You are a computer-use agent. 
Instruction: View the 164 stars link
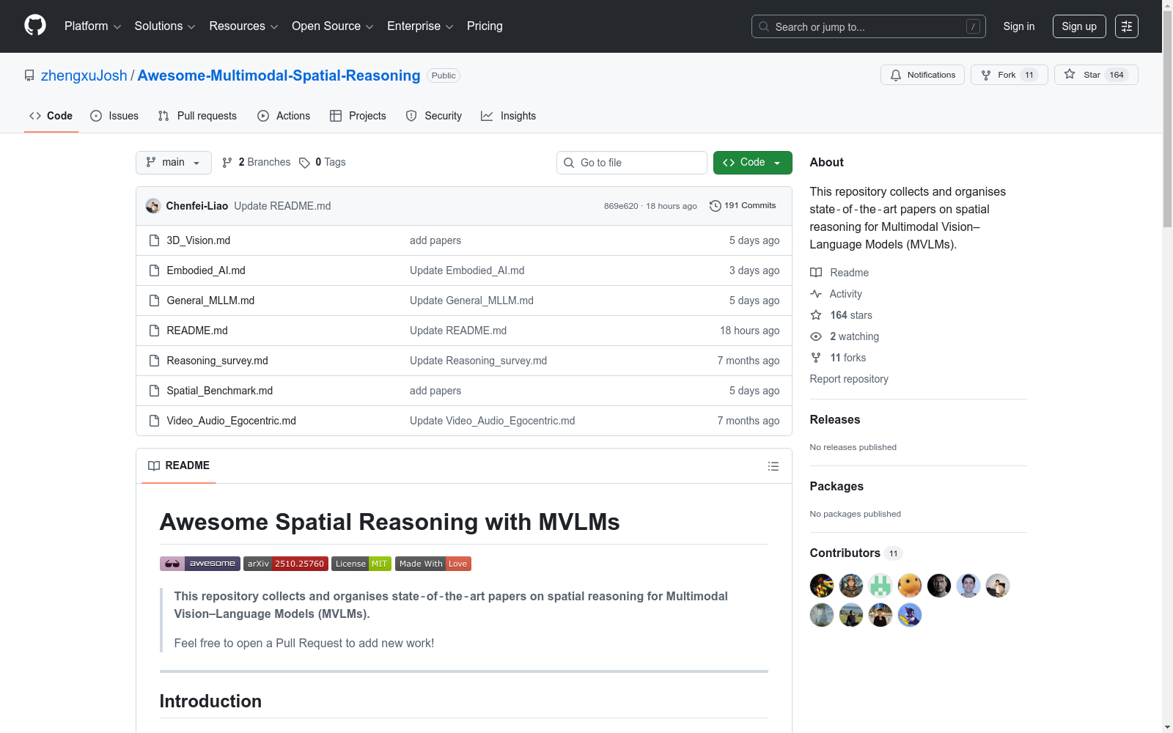[x=842, y=315]
